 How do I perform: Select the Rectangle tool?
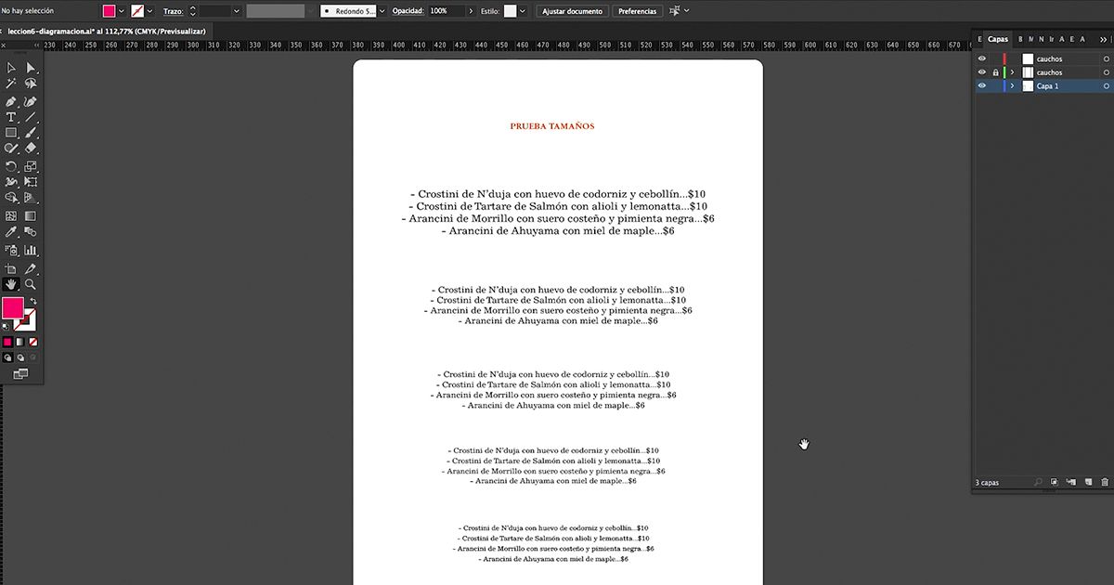pos(11,133)
